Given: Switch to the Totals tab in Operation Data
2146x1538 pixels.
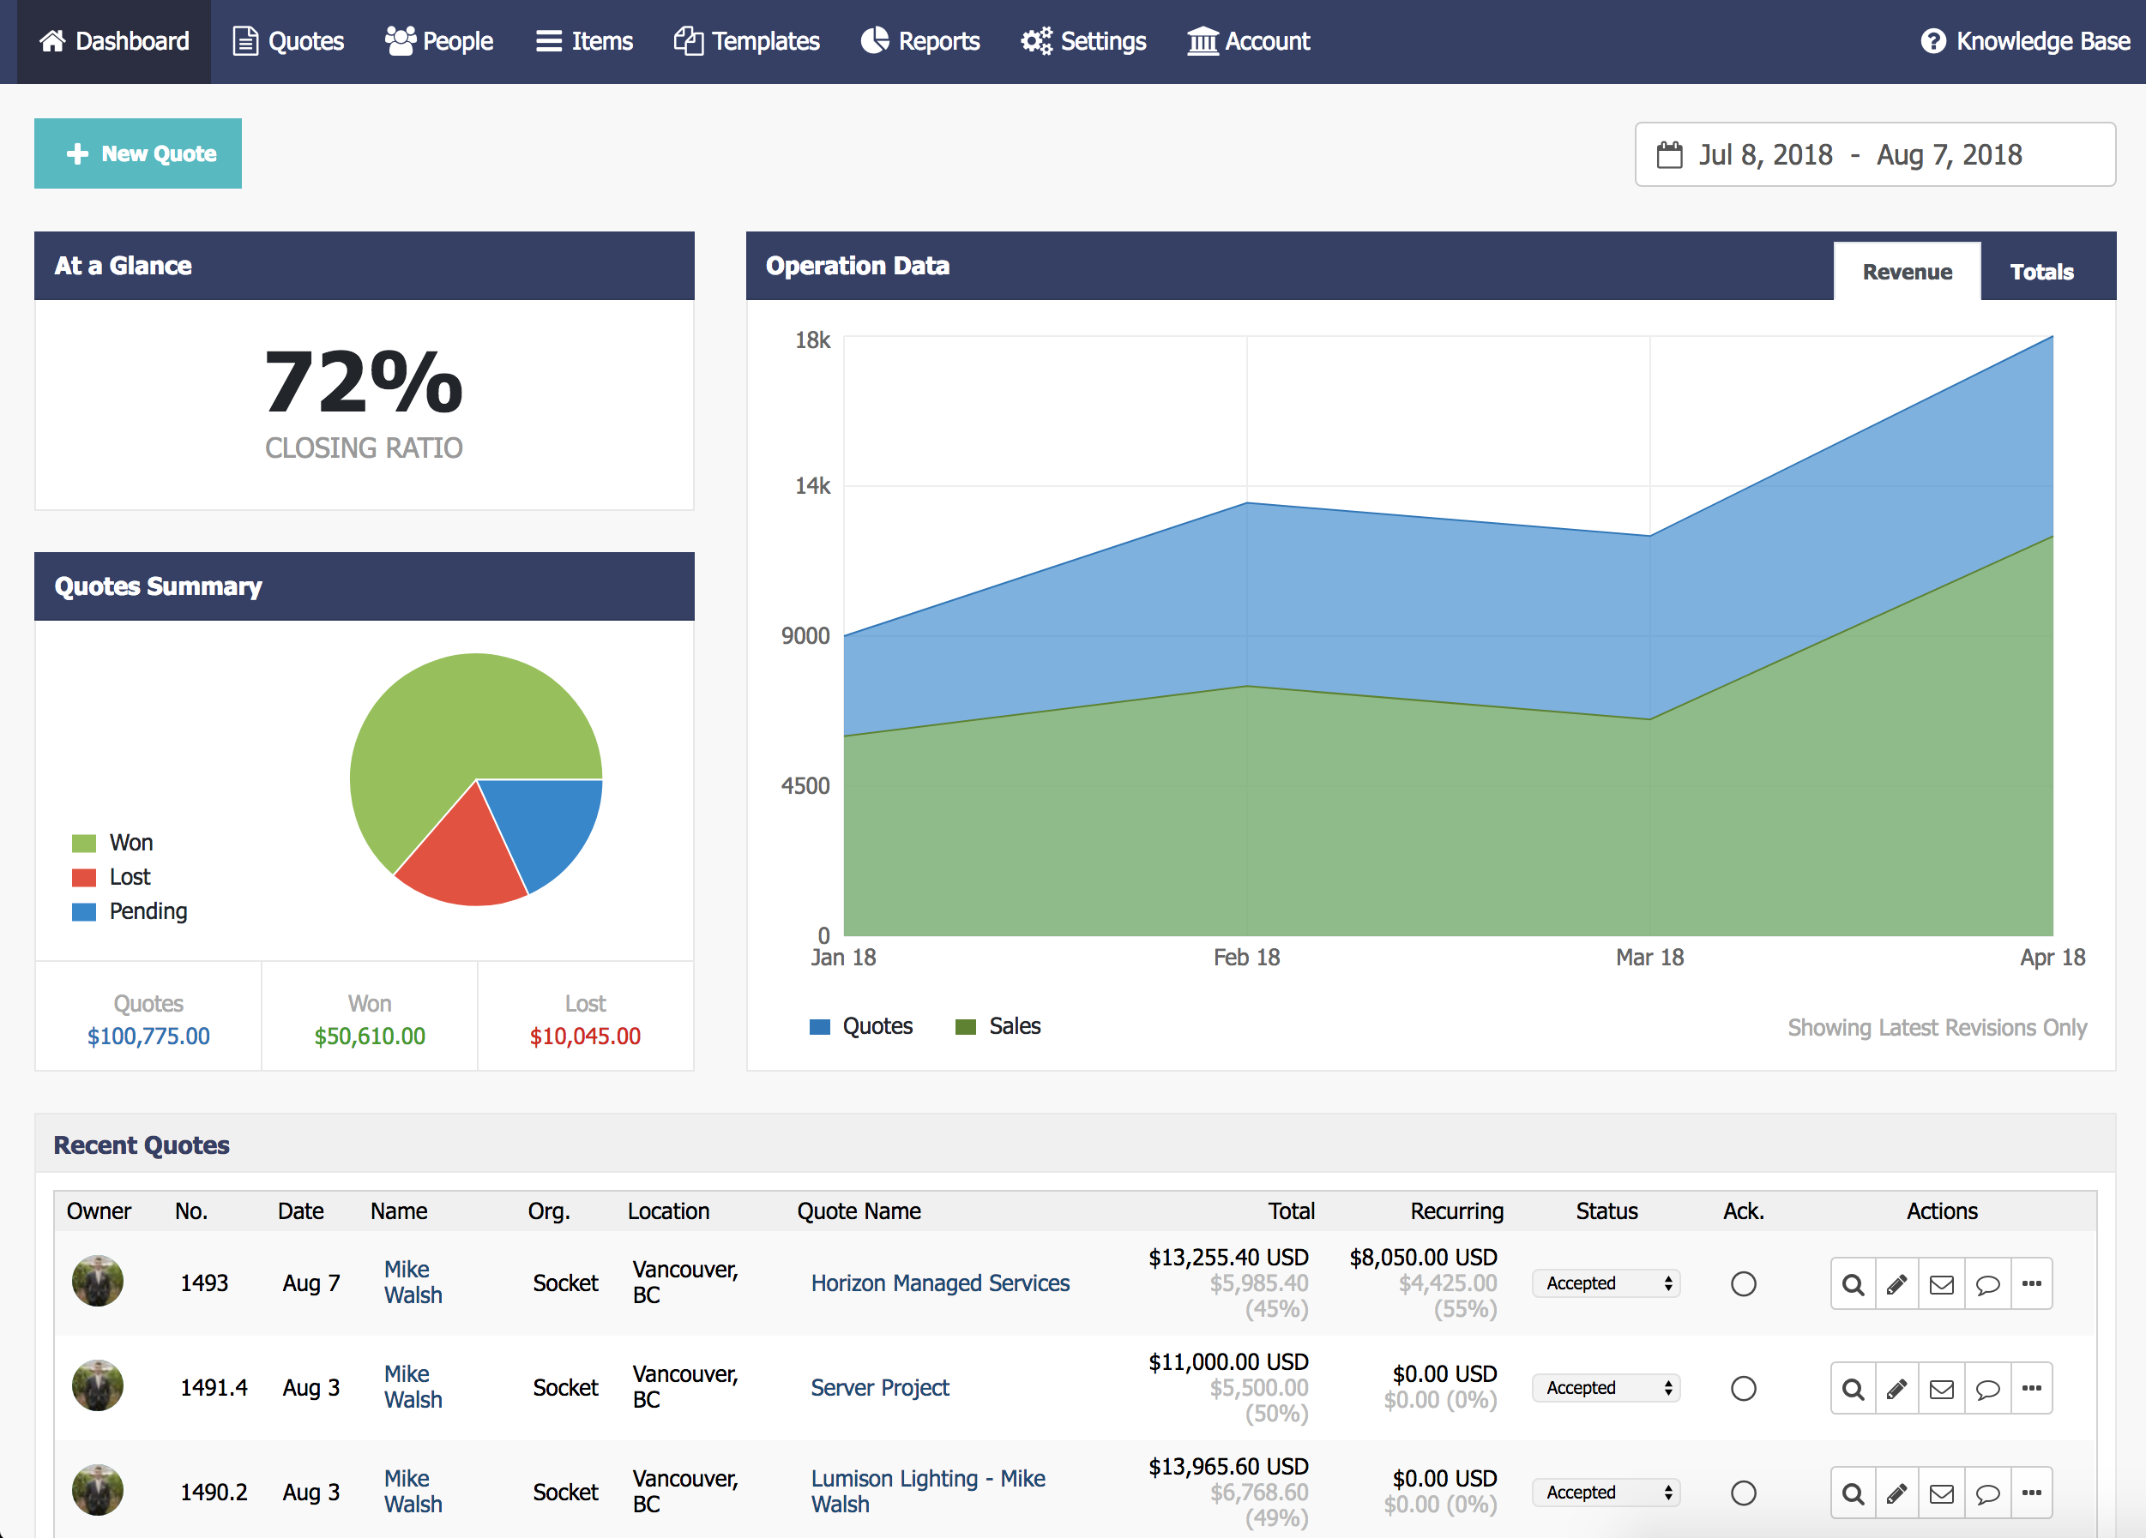Looking at the screenshot, I should (x=2041, y=273).
